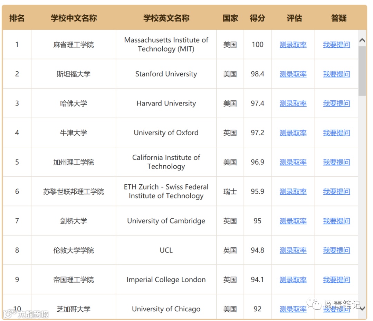Select the 斯坦福大学 cell
Viewport: 373px width, 321px height.
pos(74,74)
